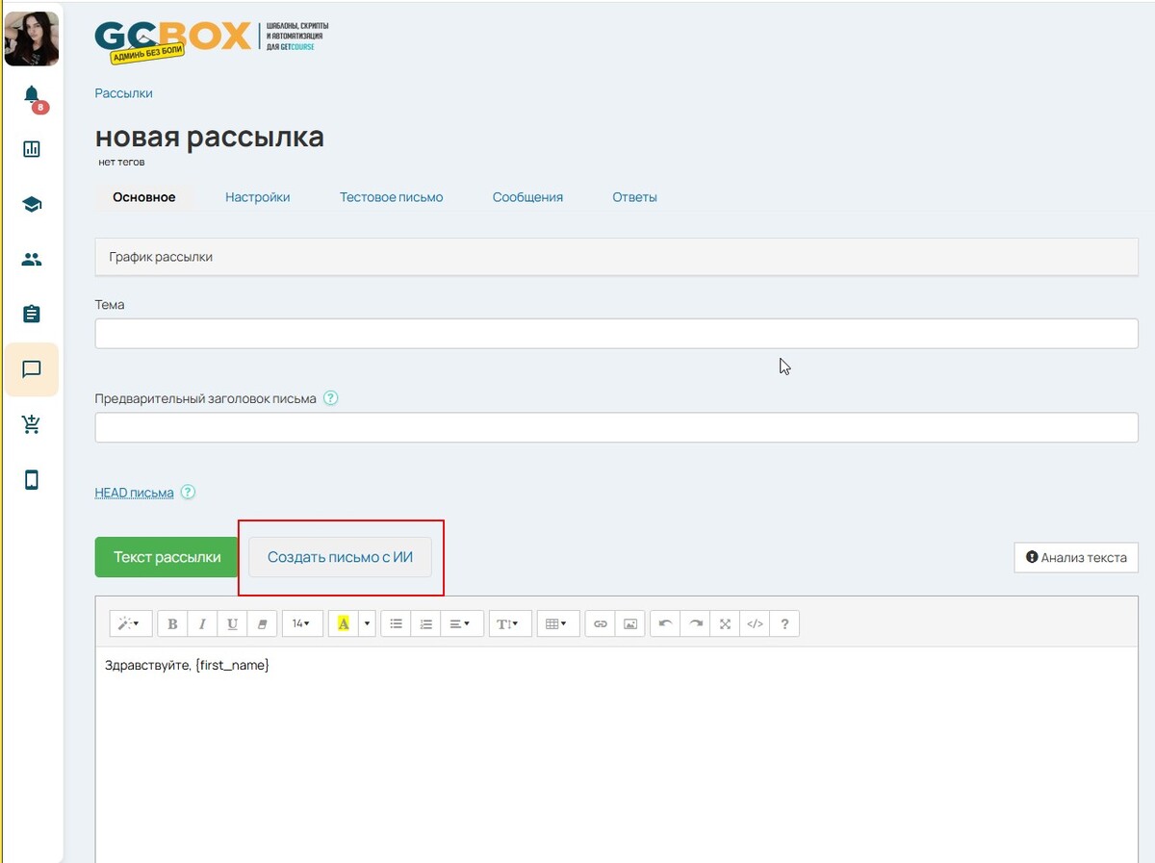Toggle unordered bullet list
Image resolution: width=1155 pixels, height=863 pixels.
tap(396, 624)
